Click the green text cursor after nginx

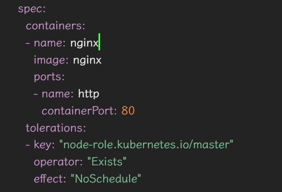(99, 42)
